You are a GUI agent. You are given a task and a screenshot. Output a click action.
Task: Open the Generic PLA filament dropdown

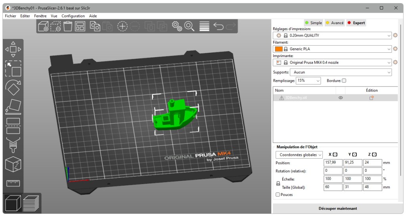click(x=332, y=49)
